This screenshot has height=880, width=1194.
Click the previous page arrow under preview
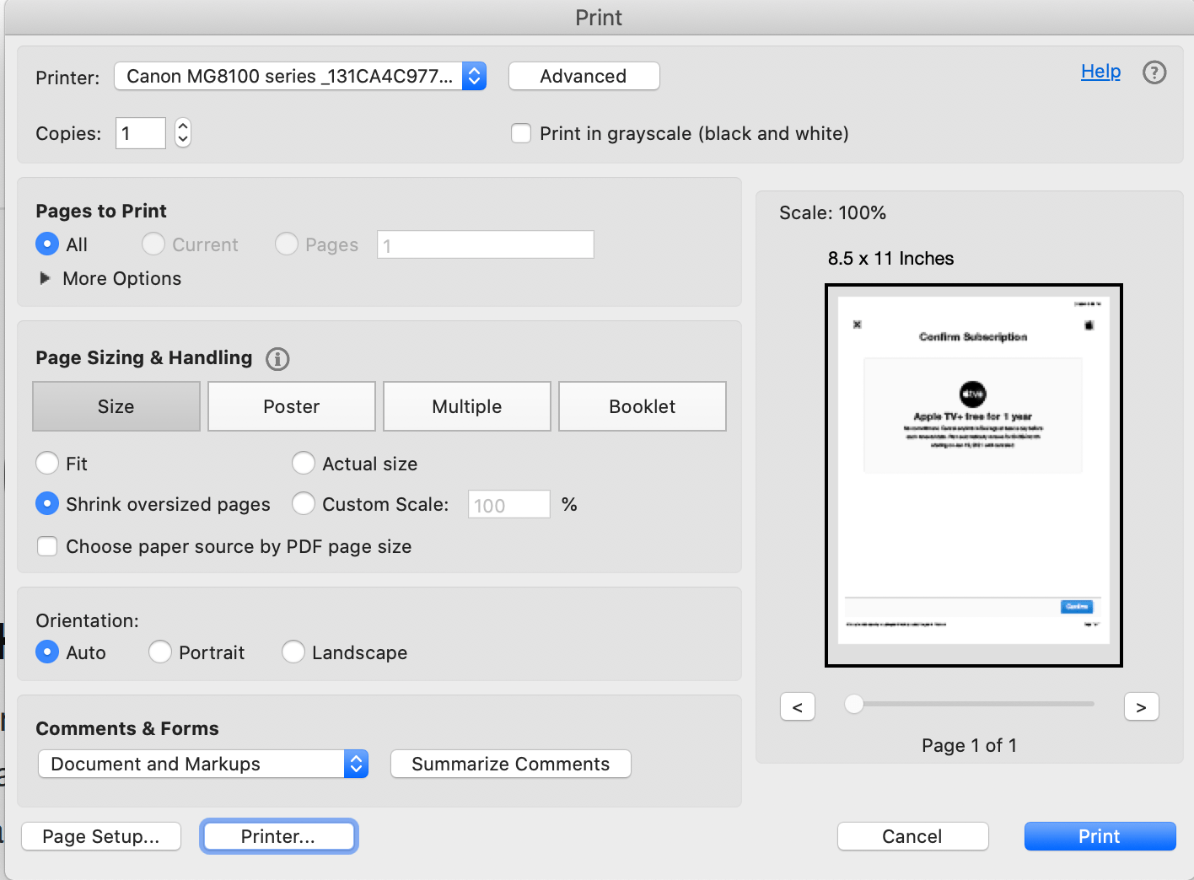click(797, 706)
